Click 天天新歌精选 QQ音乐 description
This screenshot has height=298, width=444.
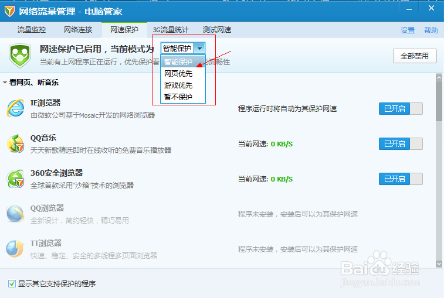pos(101,150)
